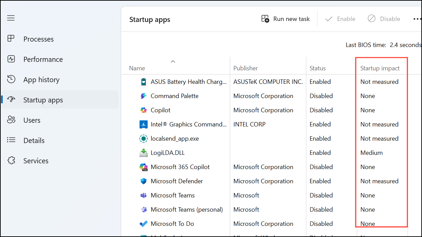
Task: Select the Command Palette row
Action: click(271, 96)
